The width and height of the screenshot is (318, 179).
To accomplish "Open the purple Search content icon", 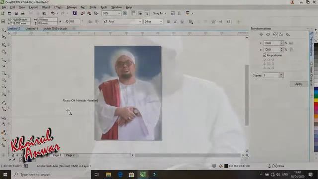I will (75, 13).
